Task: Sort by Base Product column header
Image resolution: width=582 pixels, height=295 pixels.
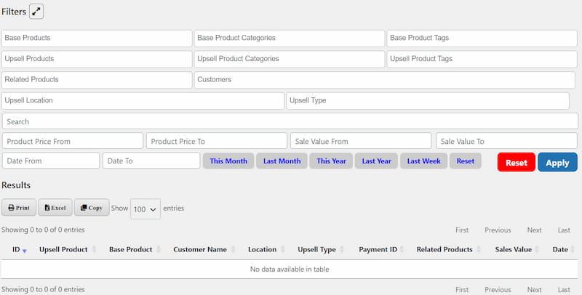Action: pyautogui.click(x=134, y=249)
